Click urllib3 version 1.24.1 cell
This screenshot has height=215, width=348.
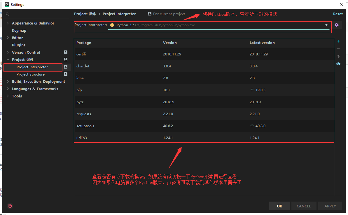pyautogui.click(x=168, y=138)
